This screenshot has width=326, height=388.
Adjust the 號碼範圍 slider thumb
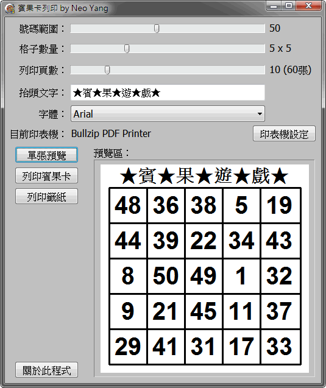pyautogui.click(x=157, y=29)
